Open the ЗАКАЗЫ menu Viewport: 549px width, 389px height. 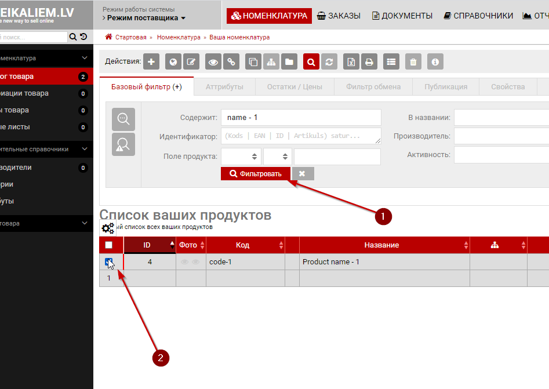[339, 16]
